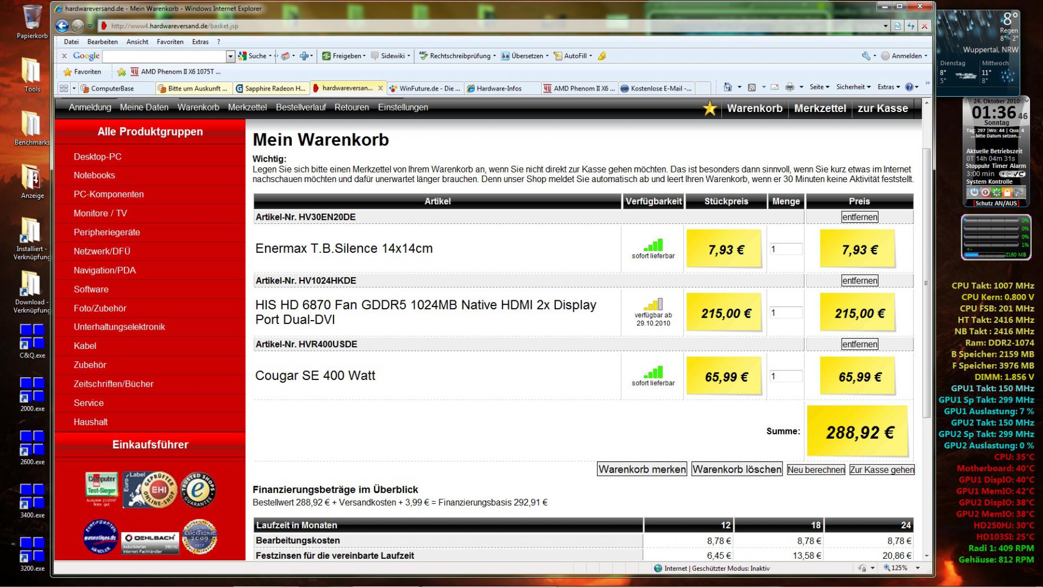Screen dimensions: 1043x587
Task: Click the Warenkorb merken button
Action: click(642, 469)
